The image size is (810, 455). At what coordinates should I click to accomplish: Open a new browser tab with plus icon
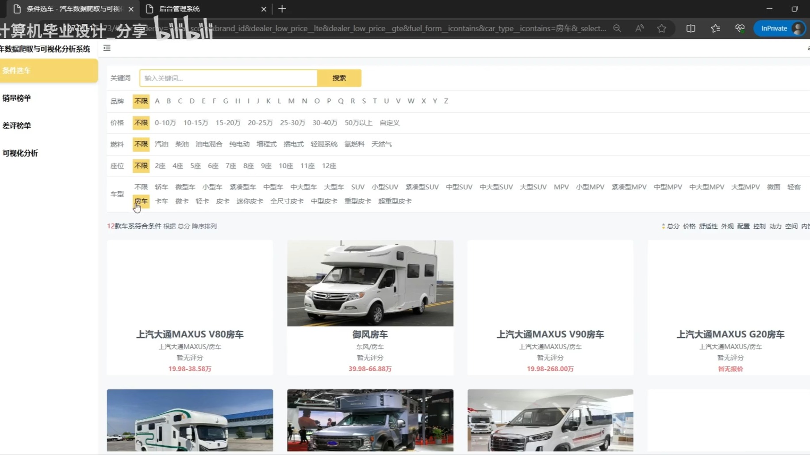(x=282, y=9)
